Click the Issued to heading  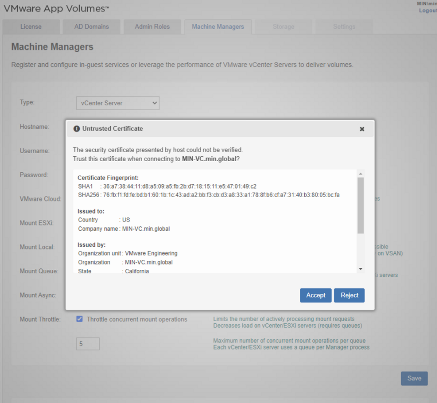91,211
